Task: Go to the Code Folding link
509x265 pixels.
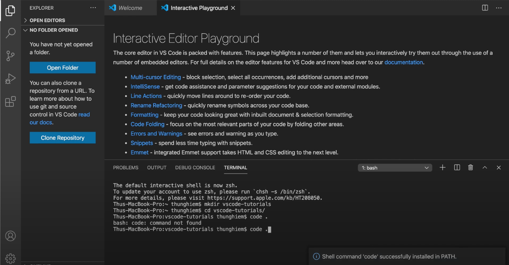Action: coord(147,124)
